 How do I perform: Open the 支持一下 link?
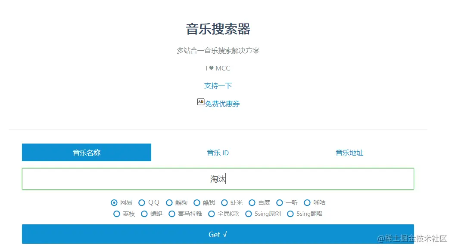pos(218,86)
